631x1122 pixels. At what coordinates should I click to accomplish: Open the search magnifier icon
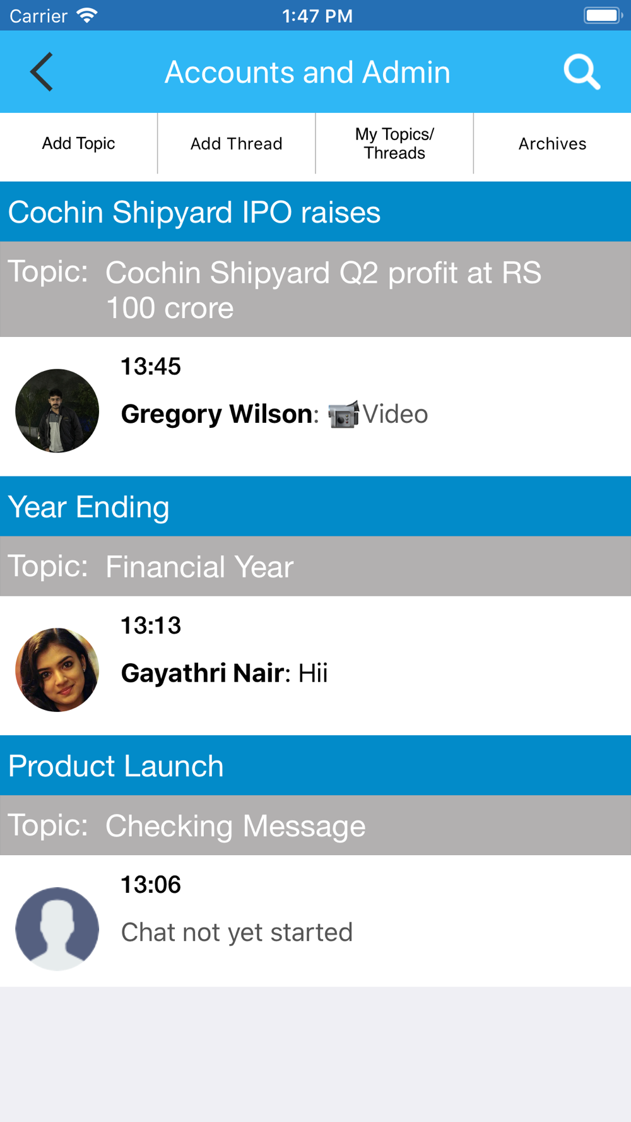[x=582, y=72]
